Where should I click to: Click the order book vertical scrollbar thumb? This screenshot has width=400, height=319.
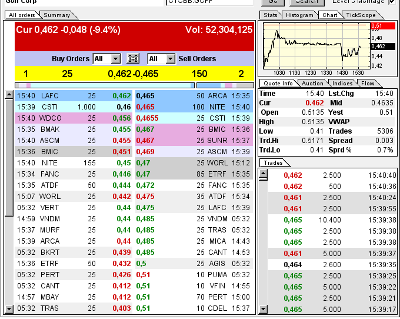pyautogui.click(x=9, y=158)
